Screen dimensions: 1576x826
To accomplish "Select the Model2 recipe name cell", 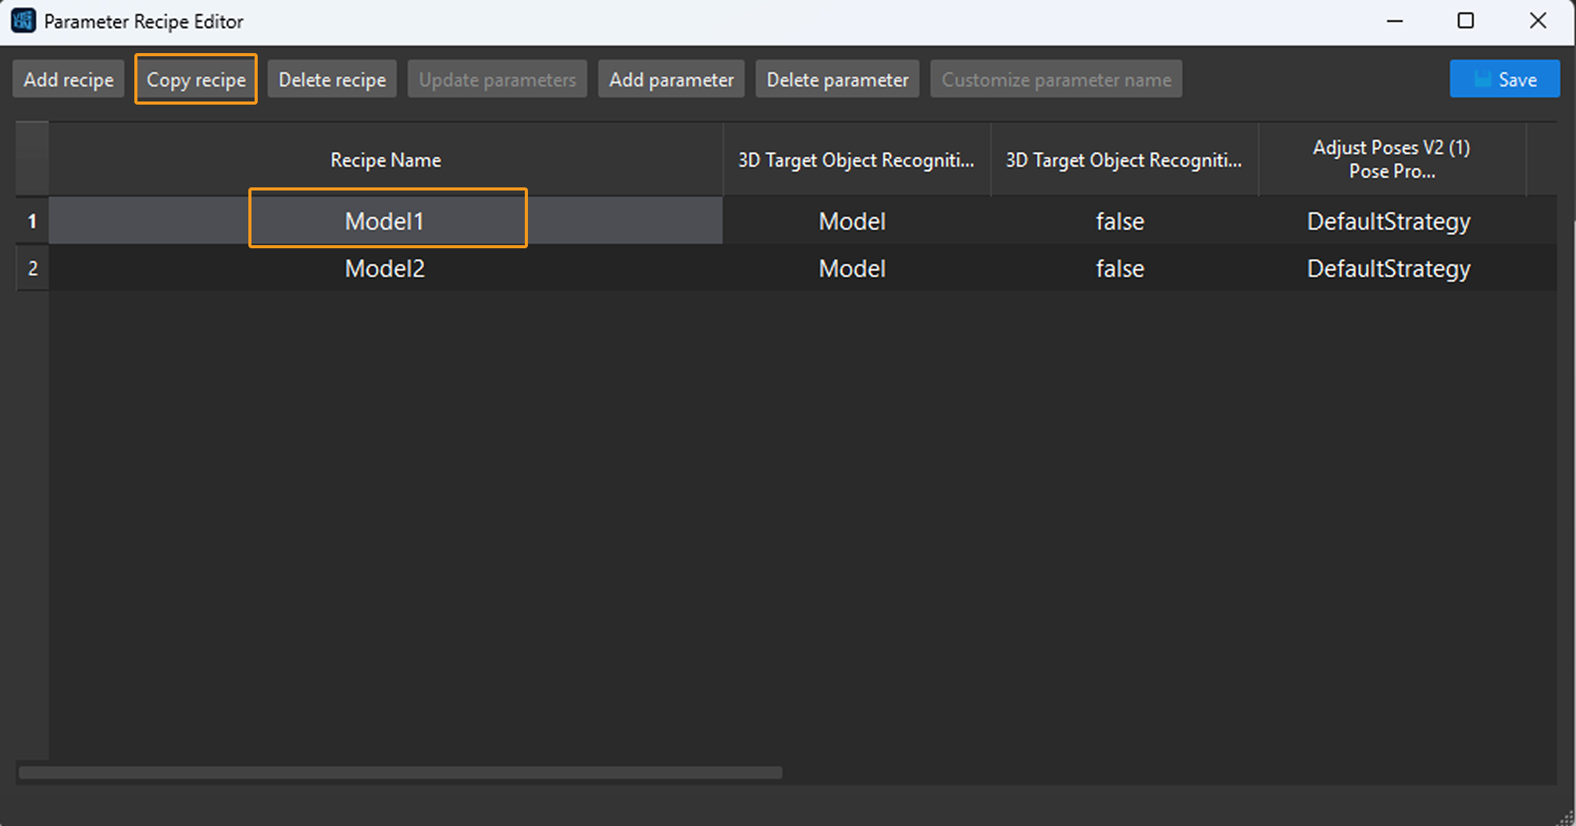I will click(x=385, y=269).
